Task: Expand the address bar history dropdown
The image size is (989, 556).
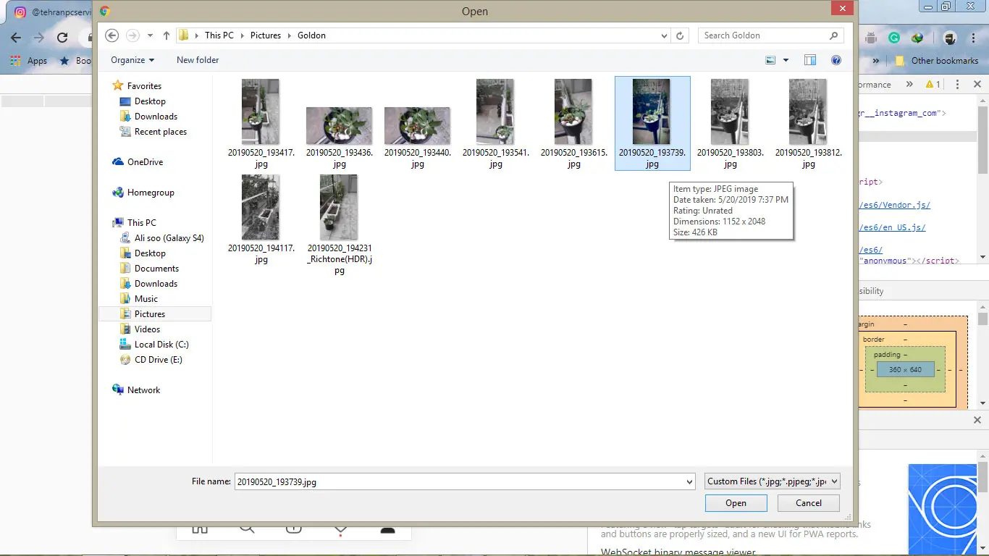Action: (x=665, y=35)
